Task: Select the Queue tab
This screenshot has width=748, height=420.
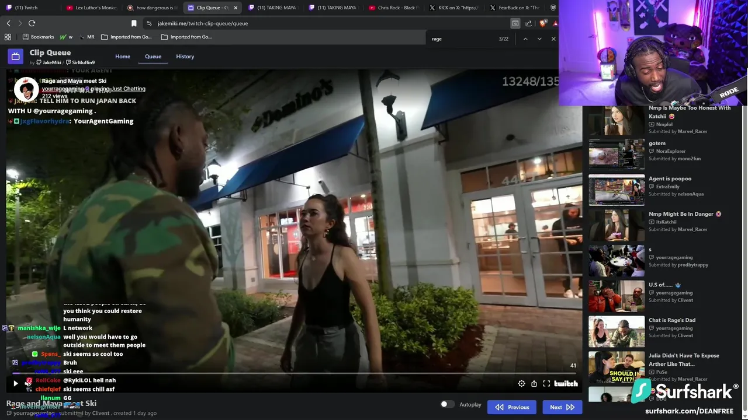Action: point(153,57)
